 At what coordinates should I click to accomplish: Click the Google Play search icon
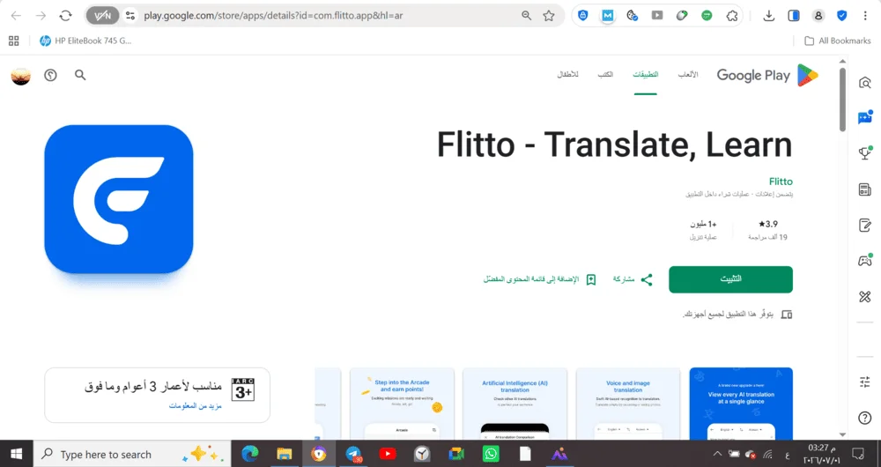tap(80, 75)
